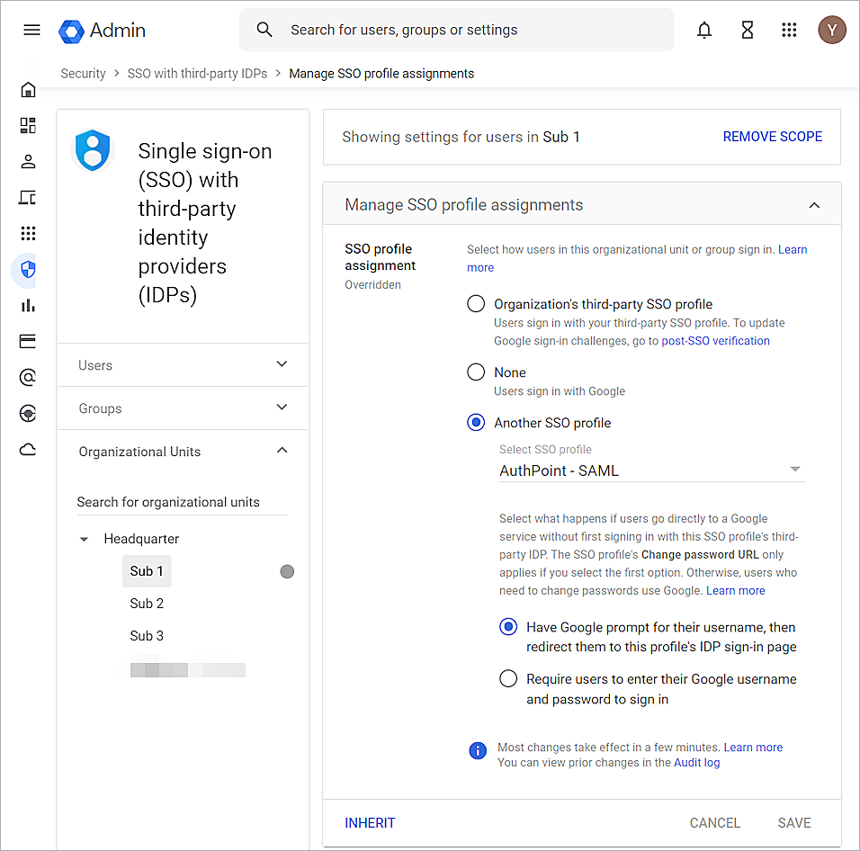Open the post-SSO verification link

715,341
